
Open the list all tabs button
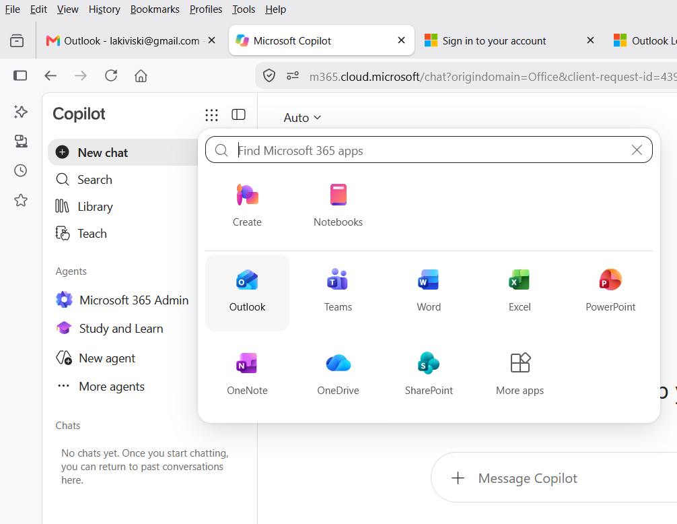pos(17,40)
